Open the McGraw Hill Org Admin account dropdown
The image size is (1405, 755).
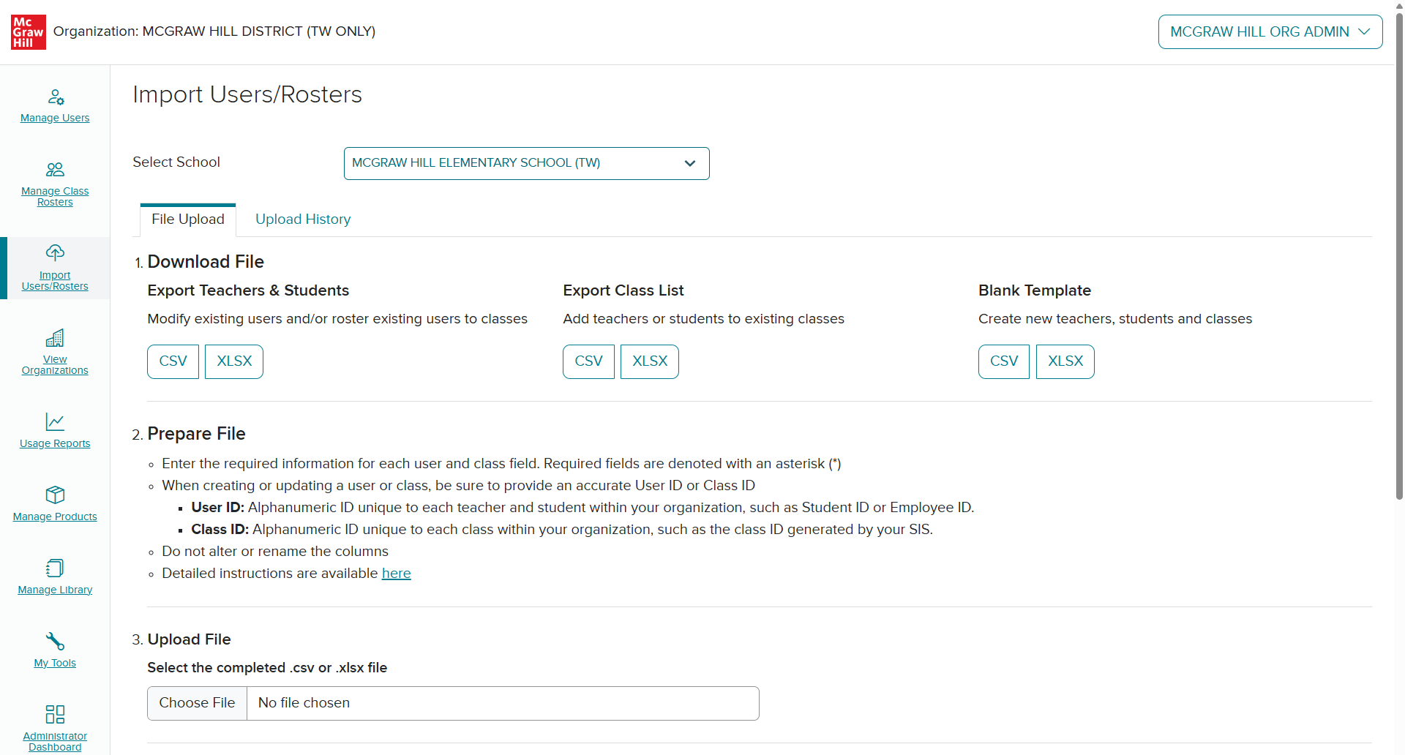pos(1270,32)
